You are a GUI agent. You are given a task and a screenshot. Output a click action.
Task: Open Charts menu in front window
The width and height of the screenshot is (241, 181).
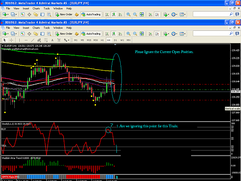[36, 28]
